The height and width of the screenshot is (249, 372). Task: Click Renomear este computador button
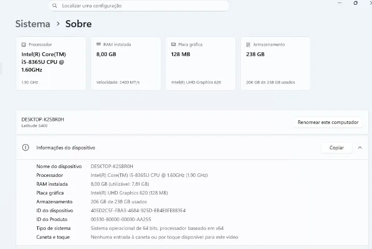328,122
